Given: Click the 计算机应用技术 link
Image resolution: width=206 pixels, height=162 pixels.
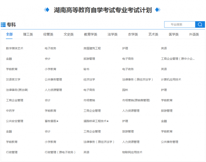Looking at the screenshot, I should [171, 79].
